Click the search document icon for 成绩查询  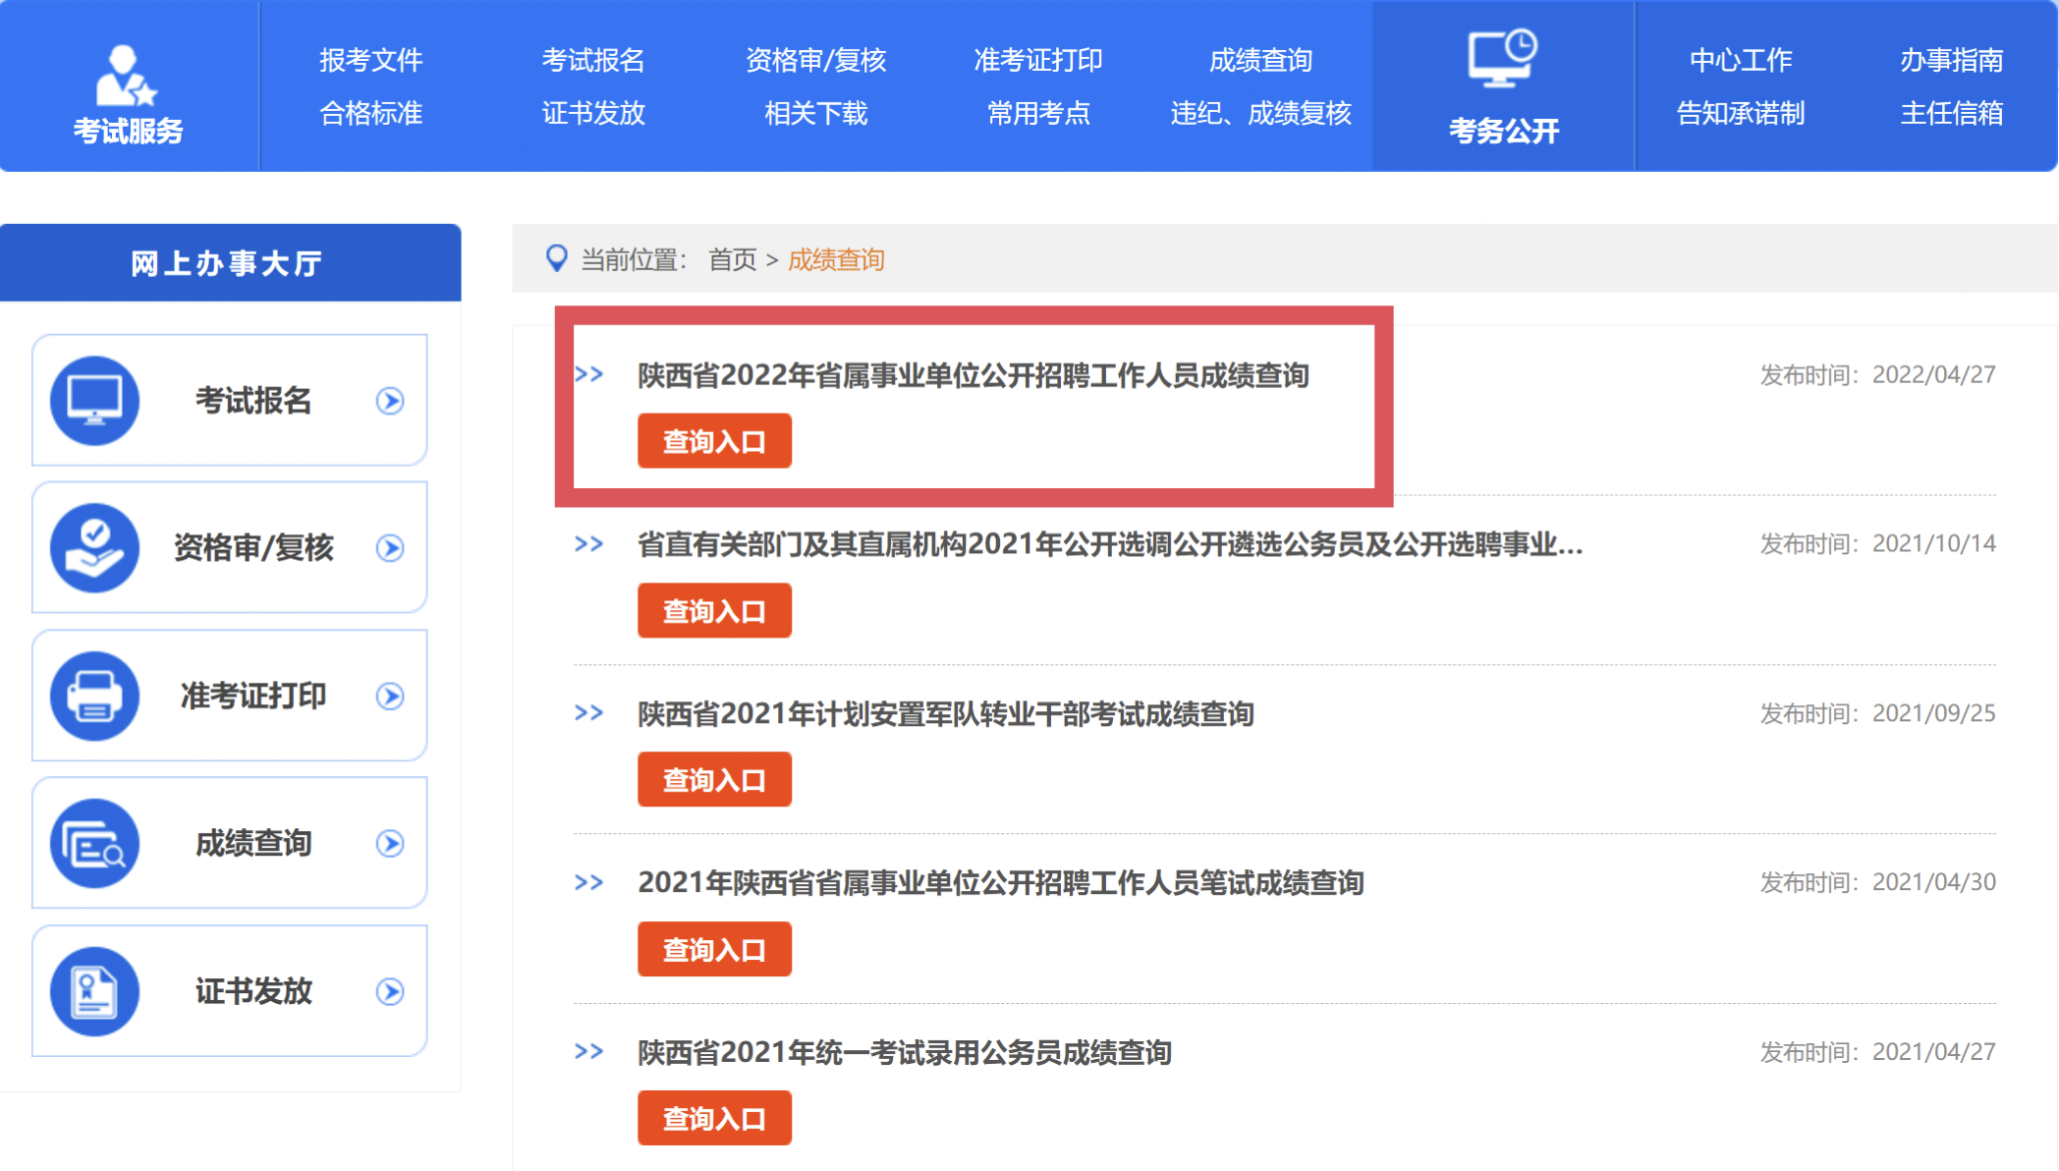point(94,843)
